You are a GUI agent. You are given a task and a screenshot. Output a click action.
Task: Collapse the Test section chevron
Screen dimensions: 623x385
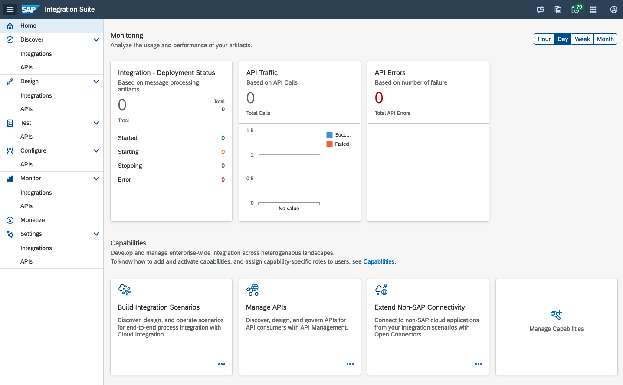[x=96, y=123]
